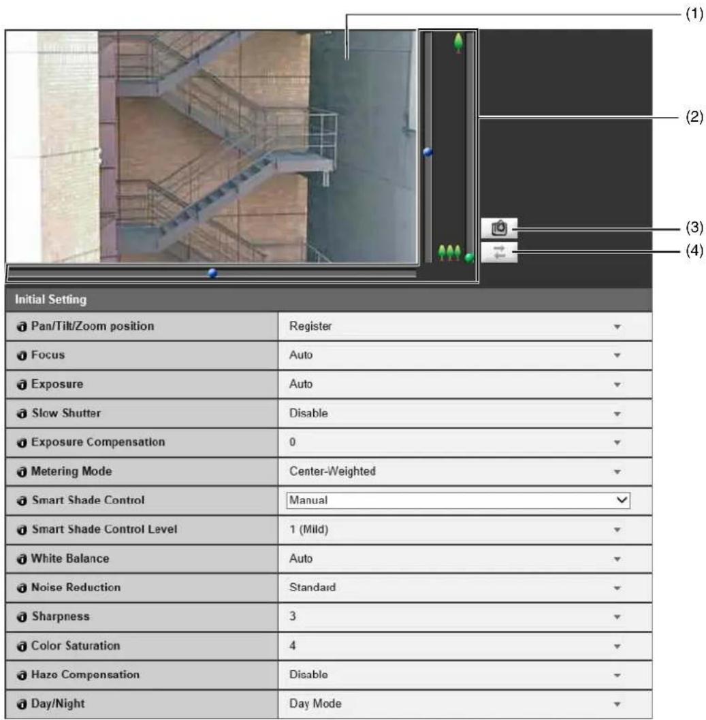Click the green zoom slider knob
Screen dimensions: 706x720
pyautogui.click(x=469, y=257)
